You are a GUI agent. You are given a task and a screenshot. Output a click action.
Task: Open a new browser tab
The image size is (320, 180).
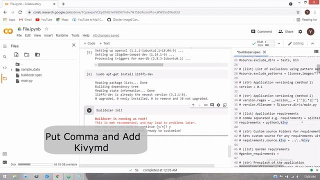tap(63, 4)
